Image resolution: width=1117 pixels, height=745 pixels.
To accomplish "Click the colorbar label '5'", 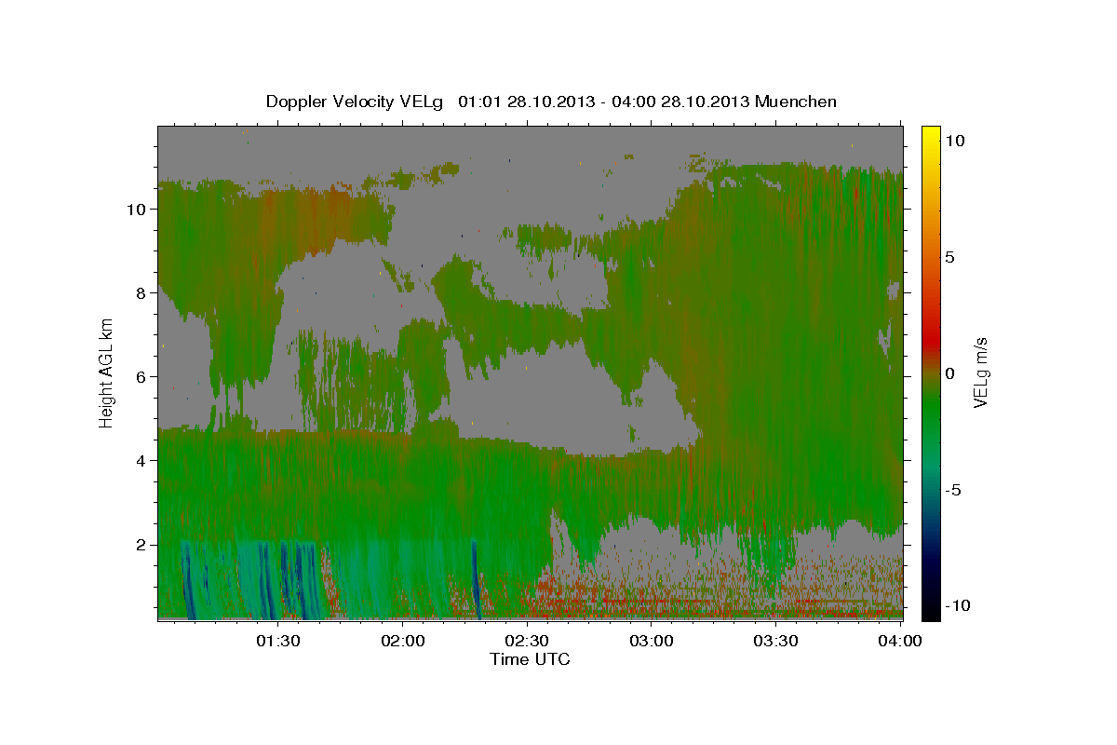I will coord(949,257).
